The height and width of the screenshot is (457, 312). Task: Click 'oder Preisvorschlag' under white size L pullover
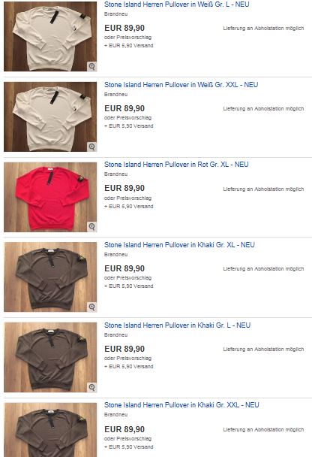point(128,38)
